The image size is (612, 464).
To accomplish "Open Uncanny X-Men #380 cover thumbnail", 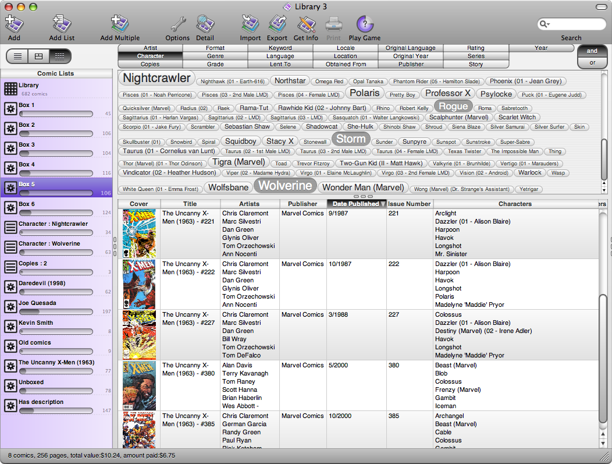I will (x=140, y=385).
